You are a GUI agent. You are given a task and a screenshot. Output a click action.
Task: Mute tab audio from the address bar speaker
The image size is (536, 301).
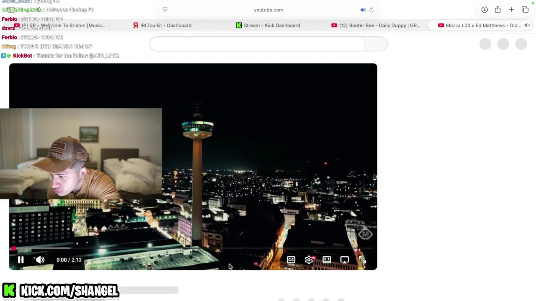pos(363,10)
